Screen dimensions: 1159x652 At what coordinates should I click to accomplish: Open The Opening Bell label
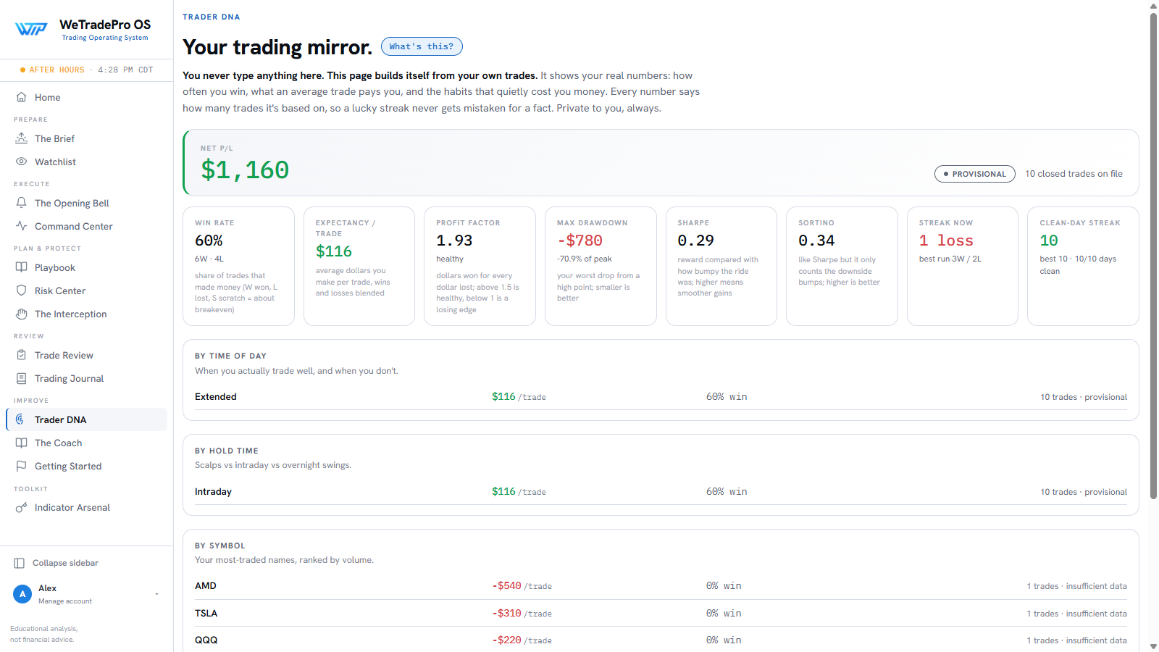[72, 203]
